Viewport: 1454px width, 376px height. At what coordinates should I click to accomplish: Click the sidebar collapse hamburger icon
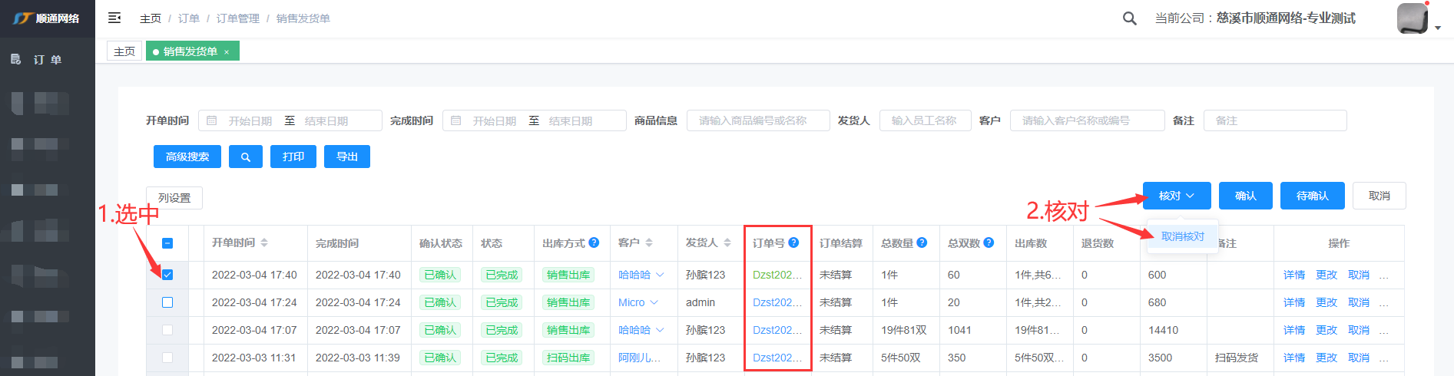114,18
